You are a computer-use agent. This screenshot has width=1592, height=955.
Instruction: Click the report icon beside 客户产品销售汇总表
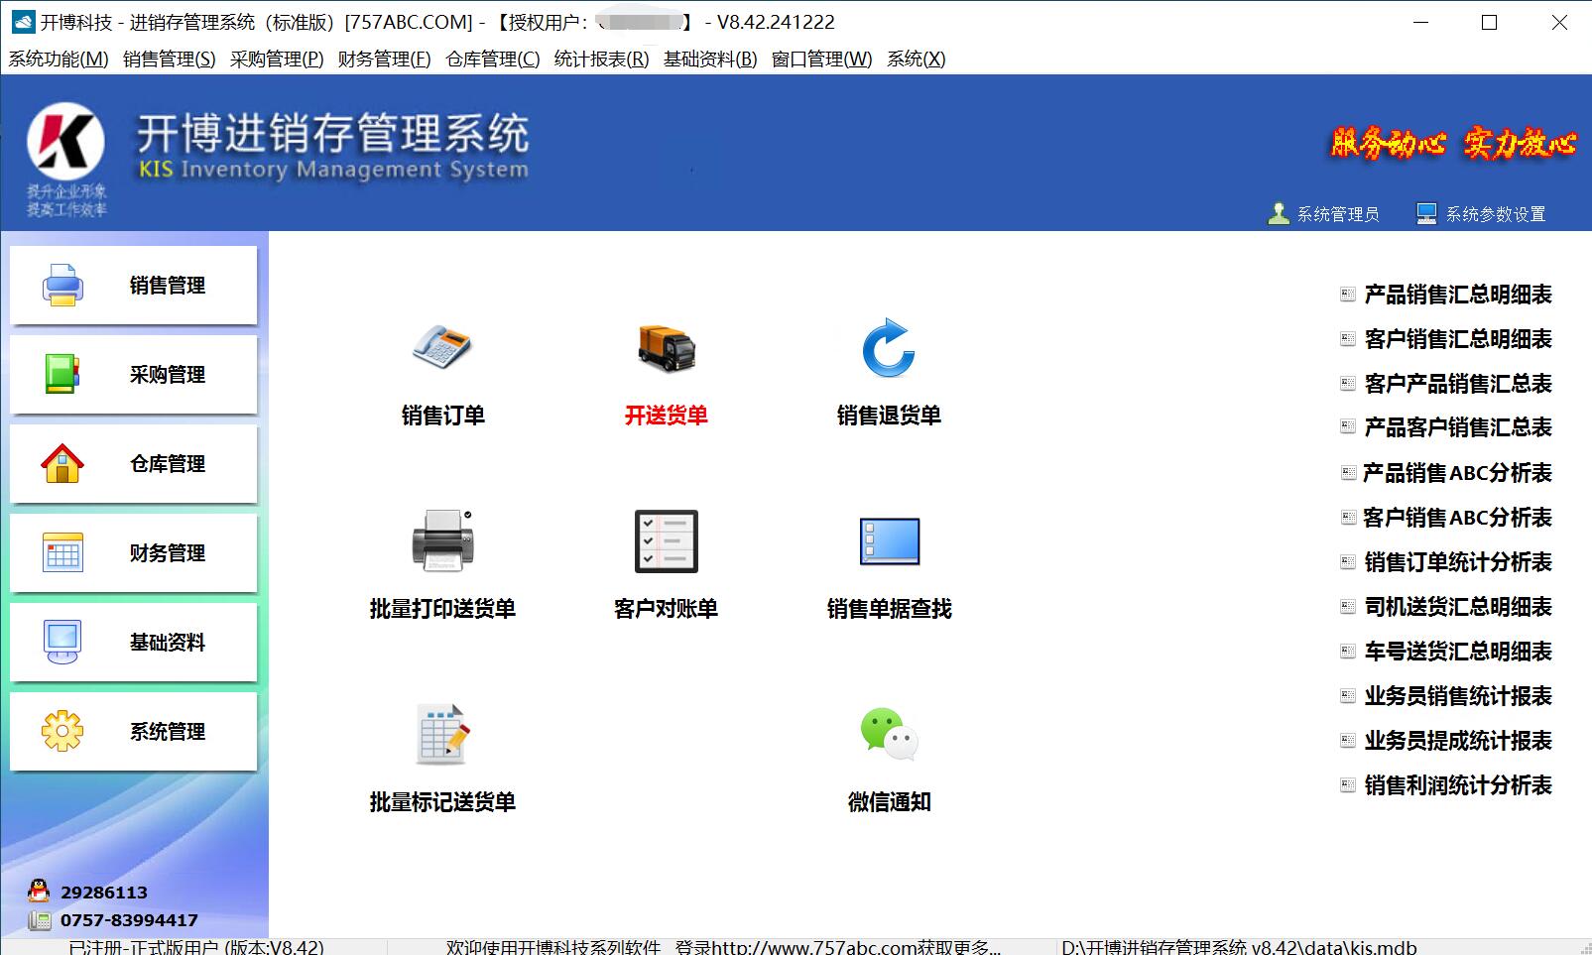[x=1347, y=384]
